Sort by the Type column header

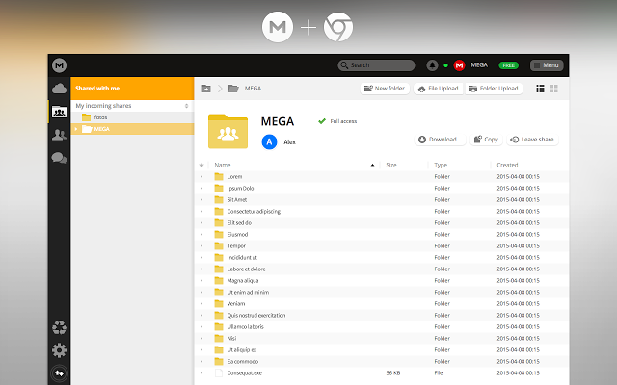click(441, 165)
